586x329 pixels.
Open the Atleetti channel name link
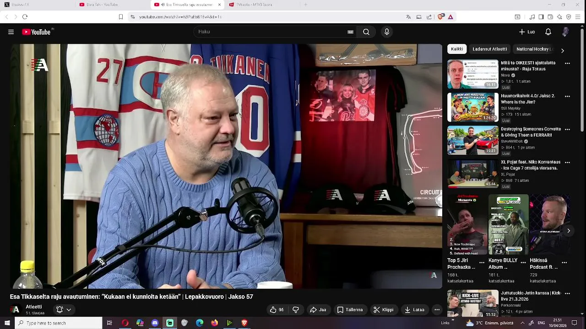pos(34,307)
